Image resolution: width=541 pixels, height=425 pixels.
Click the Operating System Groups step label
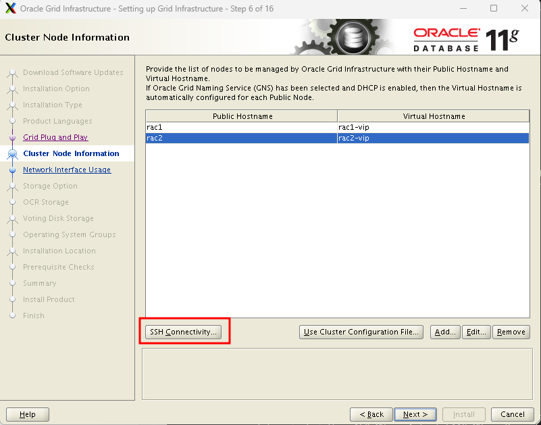(x=69, y=234)
